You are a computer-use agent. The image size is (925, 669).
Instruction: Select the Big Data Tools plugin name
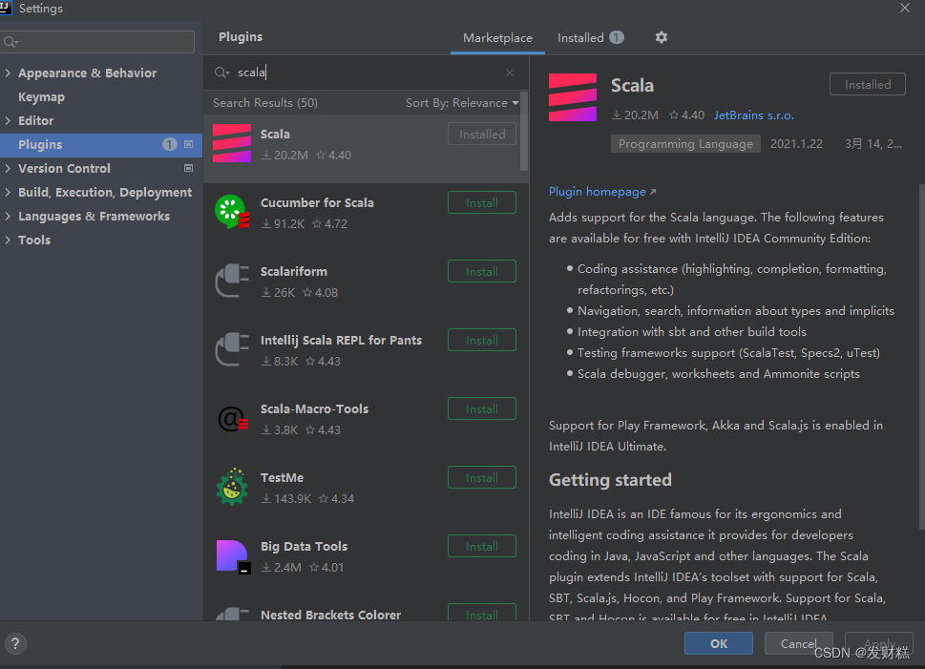pyautogui.click(x=304, y=546)
